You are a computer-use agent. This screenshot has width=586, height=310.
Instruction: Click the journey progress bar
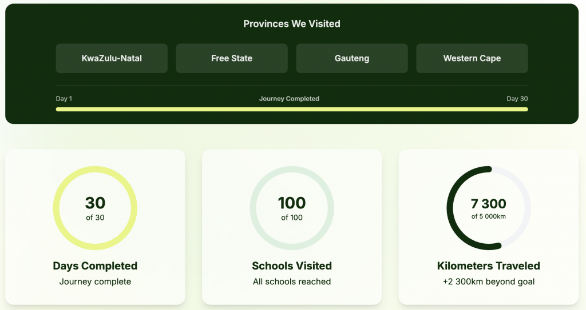(x=292, y=109)
